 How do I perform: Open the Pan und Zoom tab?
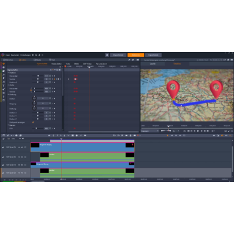pyautogui.click(x=101, y=64)
